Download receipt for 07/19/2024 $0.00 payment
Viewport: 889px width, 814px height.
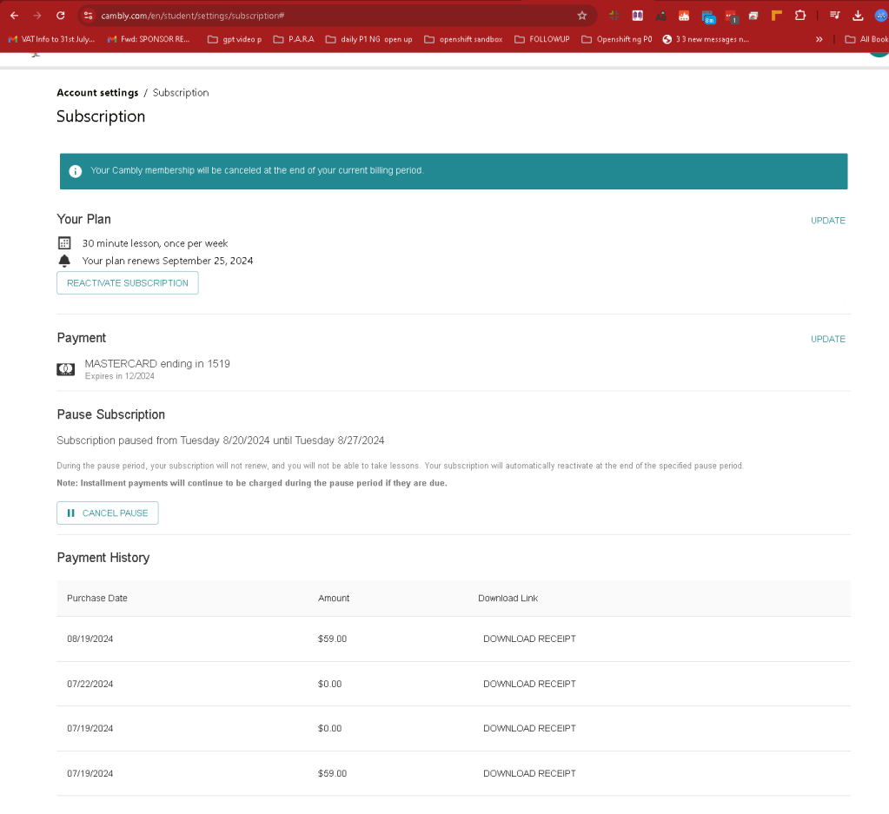tap(529, 728)
